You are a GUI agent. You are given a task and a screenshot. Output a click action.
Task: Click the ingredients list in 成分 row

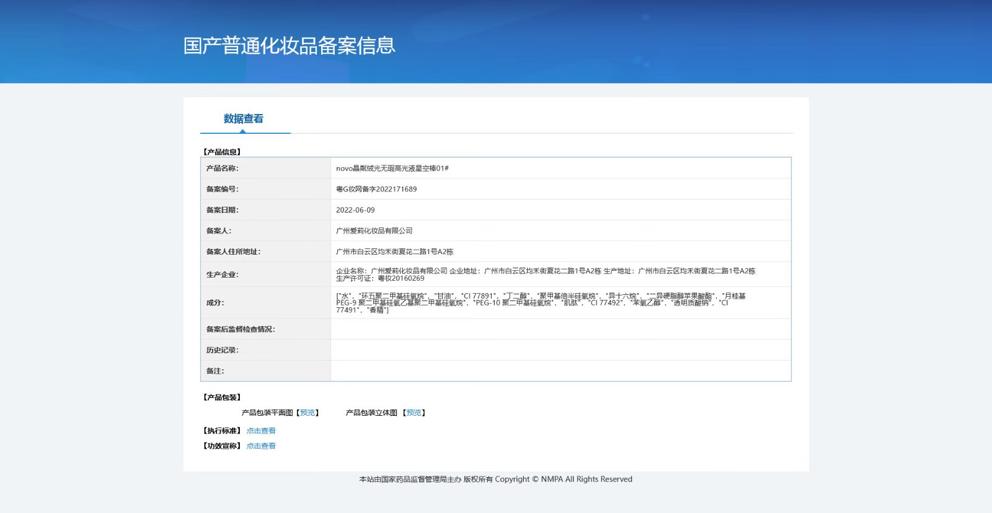click(x=541, y=303)
